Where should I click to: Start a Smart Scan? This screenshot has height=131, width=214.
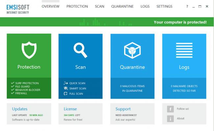[78, 88]
